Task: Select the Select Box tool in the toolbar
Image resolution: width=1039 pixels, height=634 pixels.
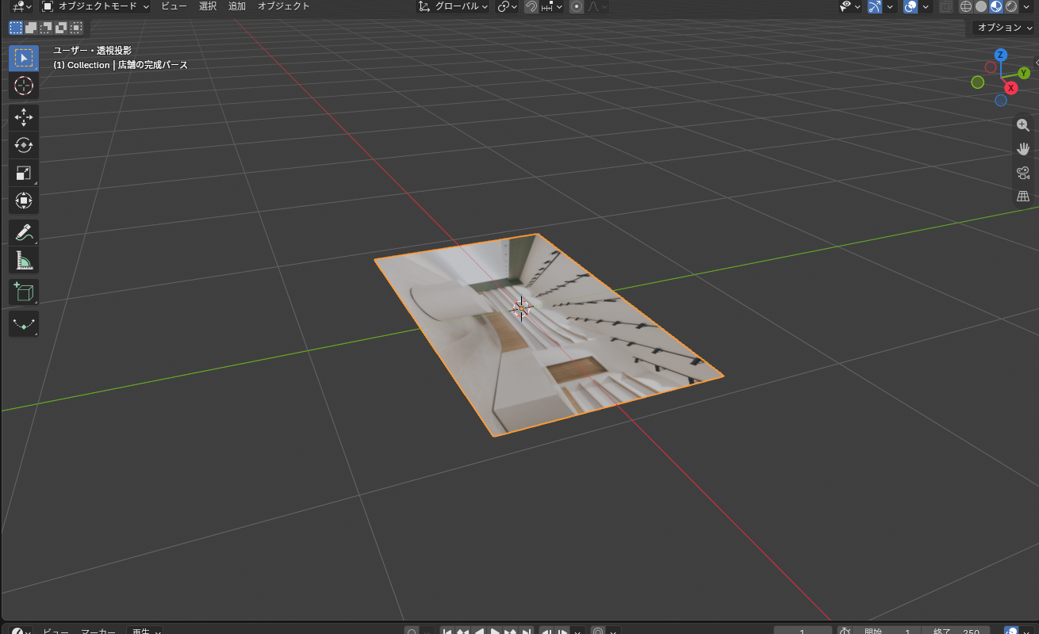Action: pyautogui.click(x=24, y=58)
